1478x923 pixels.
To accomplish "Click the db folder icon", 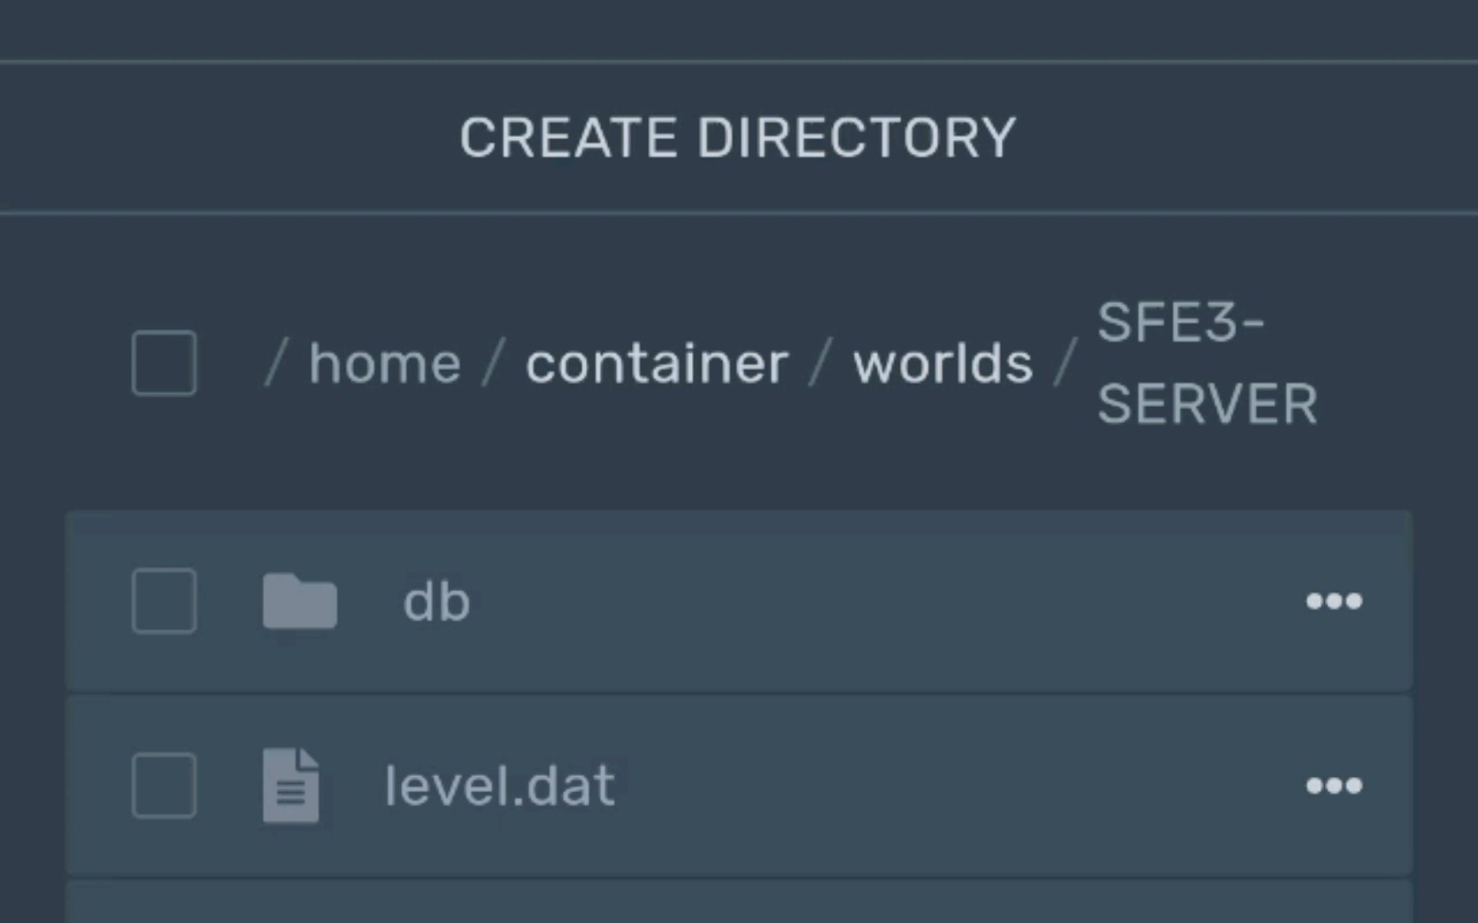I will point(299,602).
